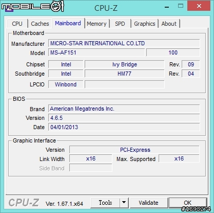Click the Southbridge vendor Intel field
Screen dimensions: 214x213
[x=66, y=74]
